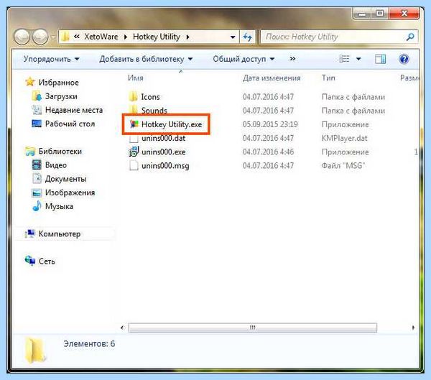Image resolution: width=431 pixels, height=380 pixels.
Task: Open the Общий доступ dropdown
Action: 244,59
